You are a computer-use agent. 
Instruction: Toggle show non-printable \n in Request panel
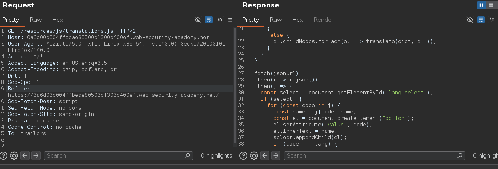point(220,20)
